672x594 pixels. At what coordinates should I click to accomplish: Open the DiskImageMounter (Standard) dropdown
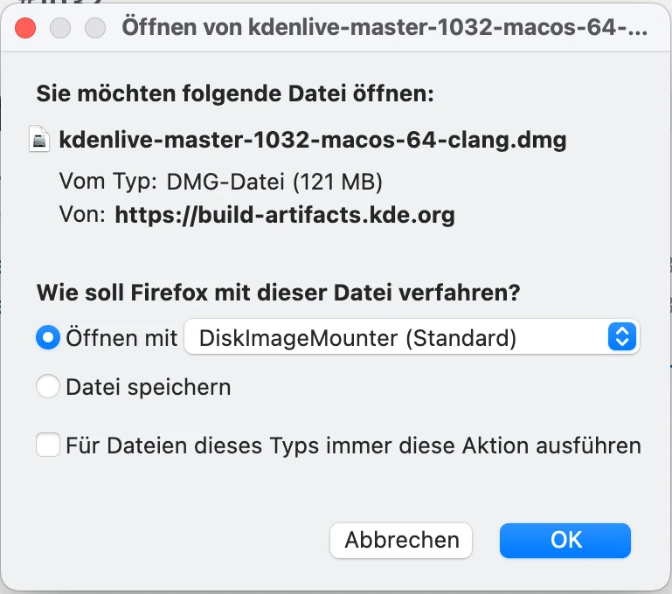tap(412, 336)
